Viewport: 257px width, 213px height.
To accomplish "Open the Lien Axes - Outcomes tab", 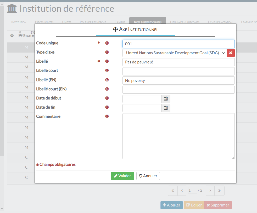I will (185, 22).
